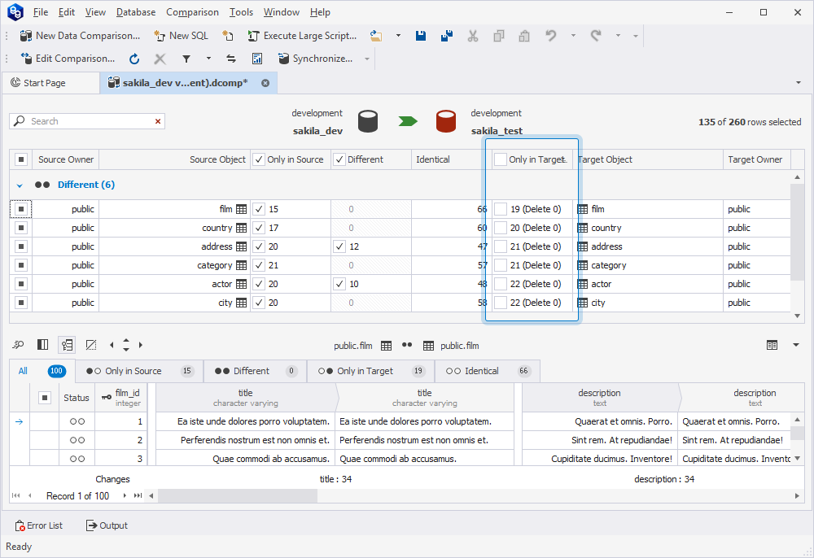The height and width of the screenshot is (558, 814).
Task: Uncheck Only in Source for film row
Action: [259, 209]
